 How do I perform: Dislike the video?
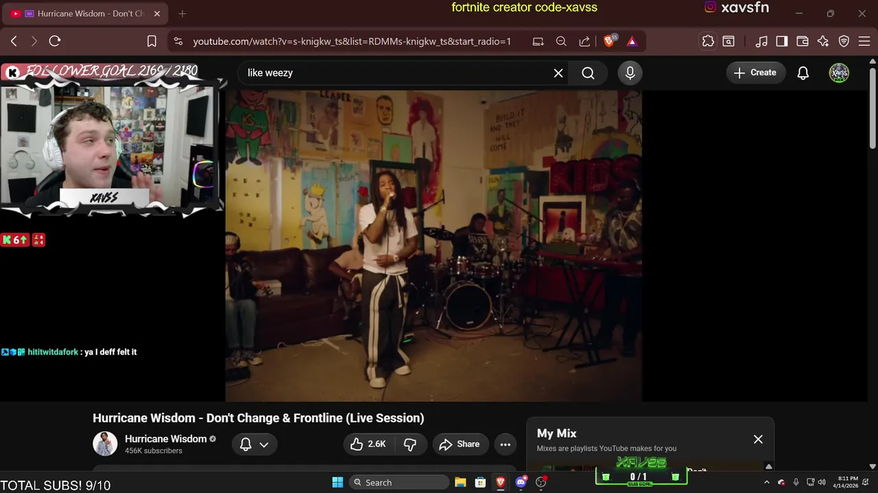[x=410, y=444]
